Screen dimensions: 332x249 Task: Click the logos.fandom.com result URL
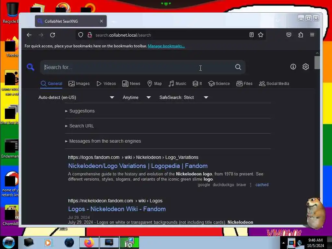coord(133,157)
